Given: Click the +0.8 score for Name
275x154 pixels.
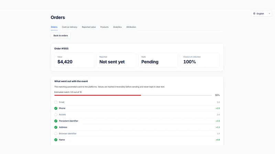Looking at the screenshot, I should (218, 140).
